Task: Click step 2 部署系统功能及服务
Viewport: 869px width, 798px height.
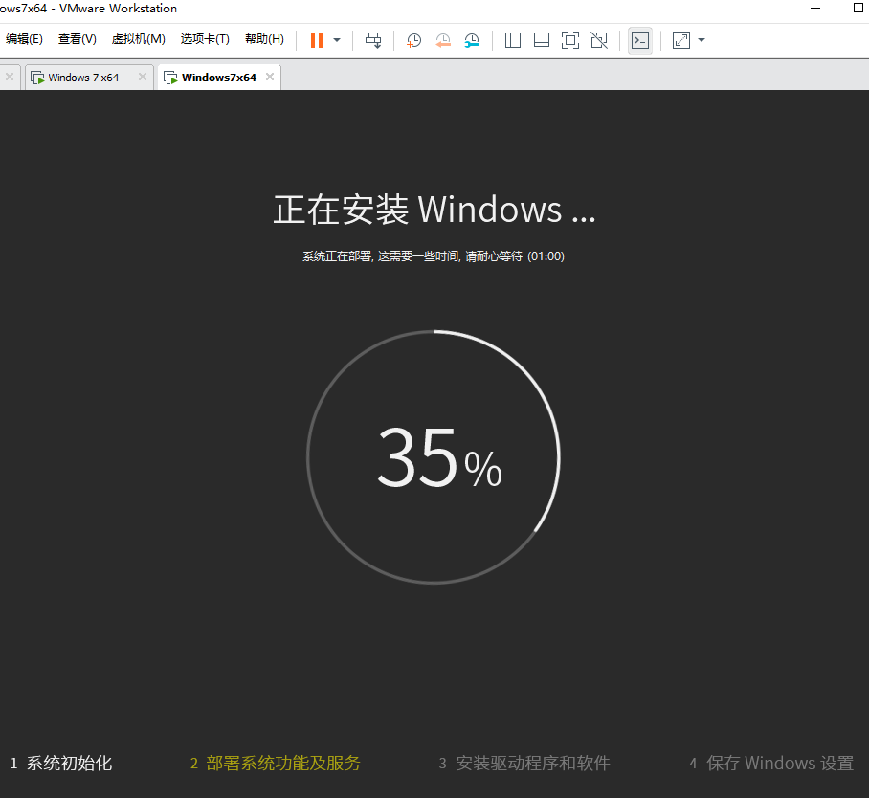Action: coord(275,764)
